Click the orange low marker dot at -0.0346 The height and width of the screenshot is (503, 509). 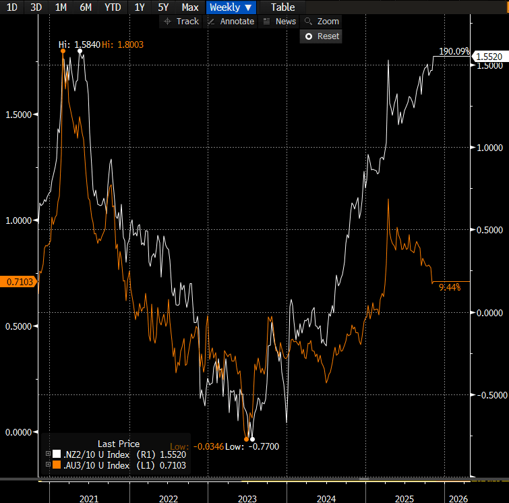(x=246, y=439)
